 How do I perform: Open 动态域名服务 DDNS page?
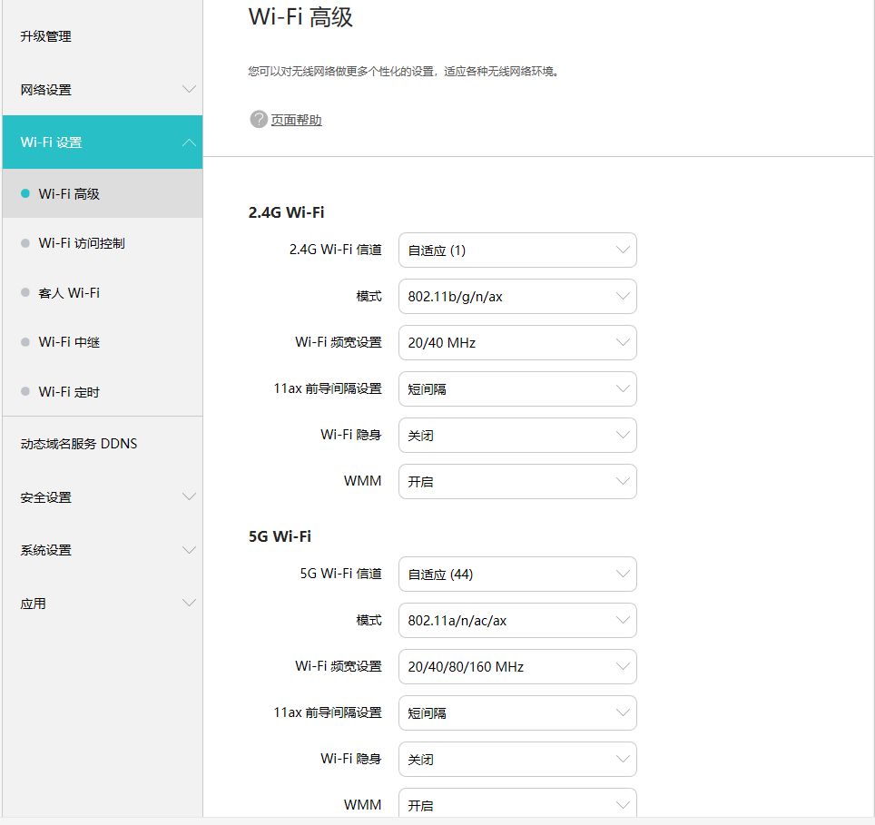[79, 444]
